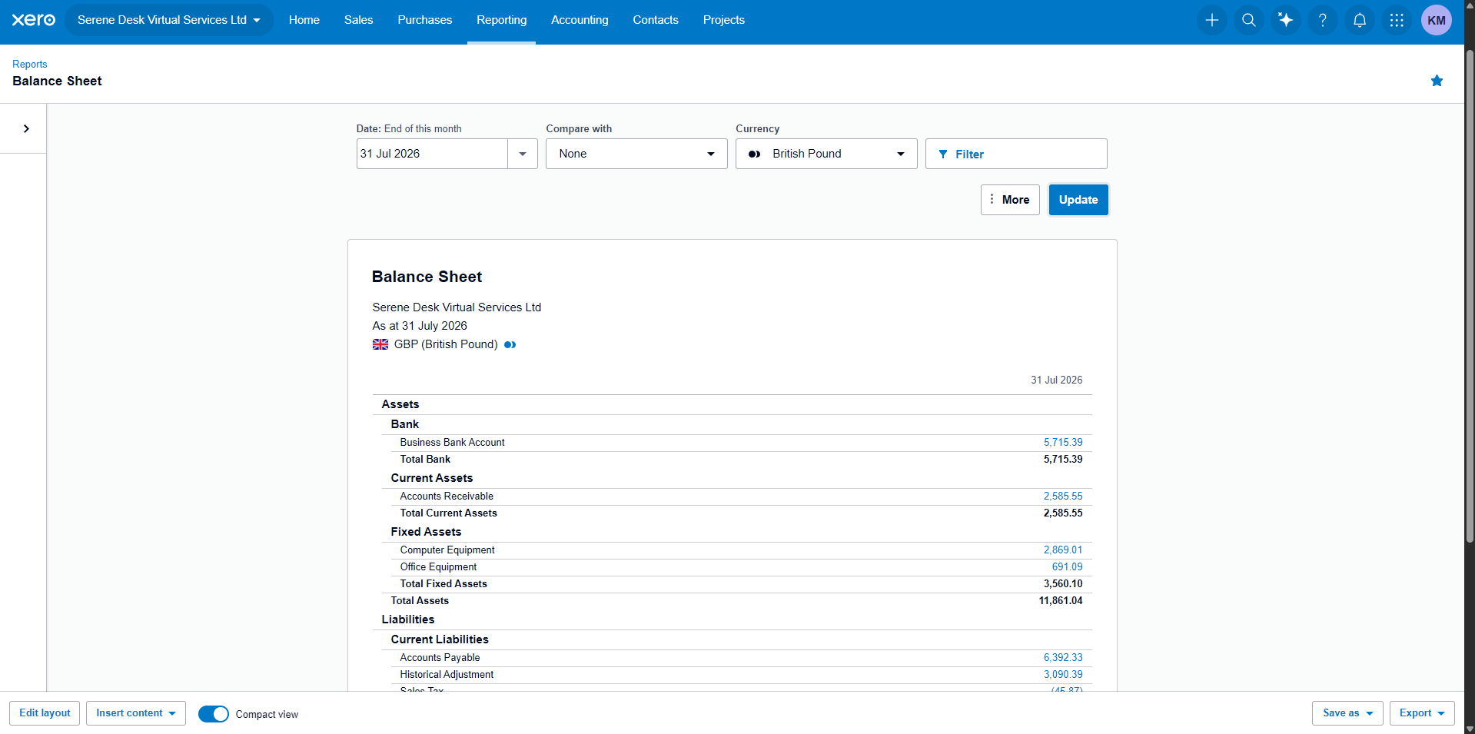
Task: Click the Xero logo
Action: pos(33,20)
